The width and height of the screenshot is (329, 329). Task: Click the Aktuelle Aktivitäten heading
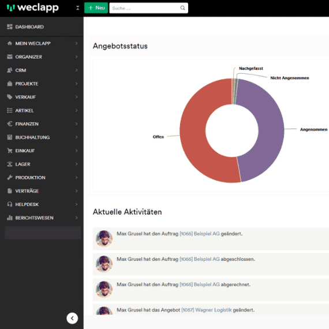point(127,212)
